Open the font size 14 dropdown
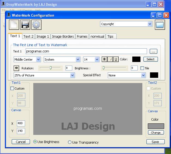The width and height of the screenshot is (171, 154). click(x=97, y=60)
